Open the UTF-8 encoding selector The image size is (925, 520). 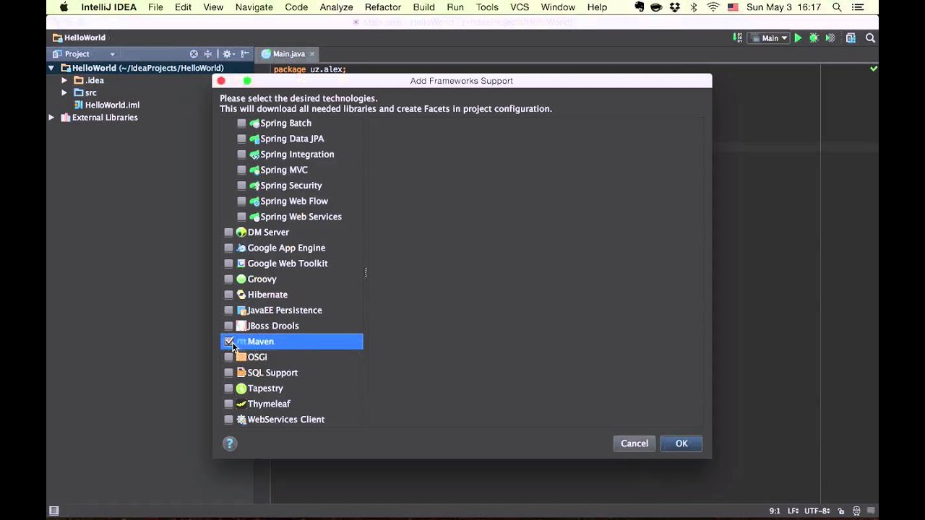point(817,511)
